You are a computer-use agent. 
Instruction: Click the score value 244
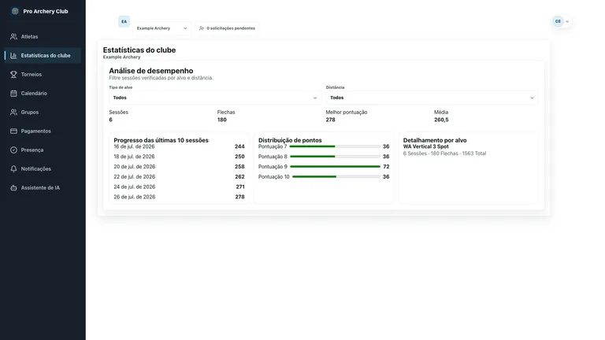point(239,146)
